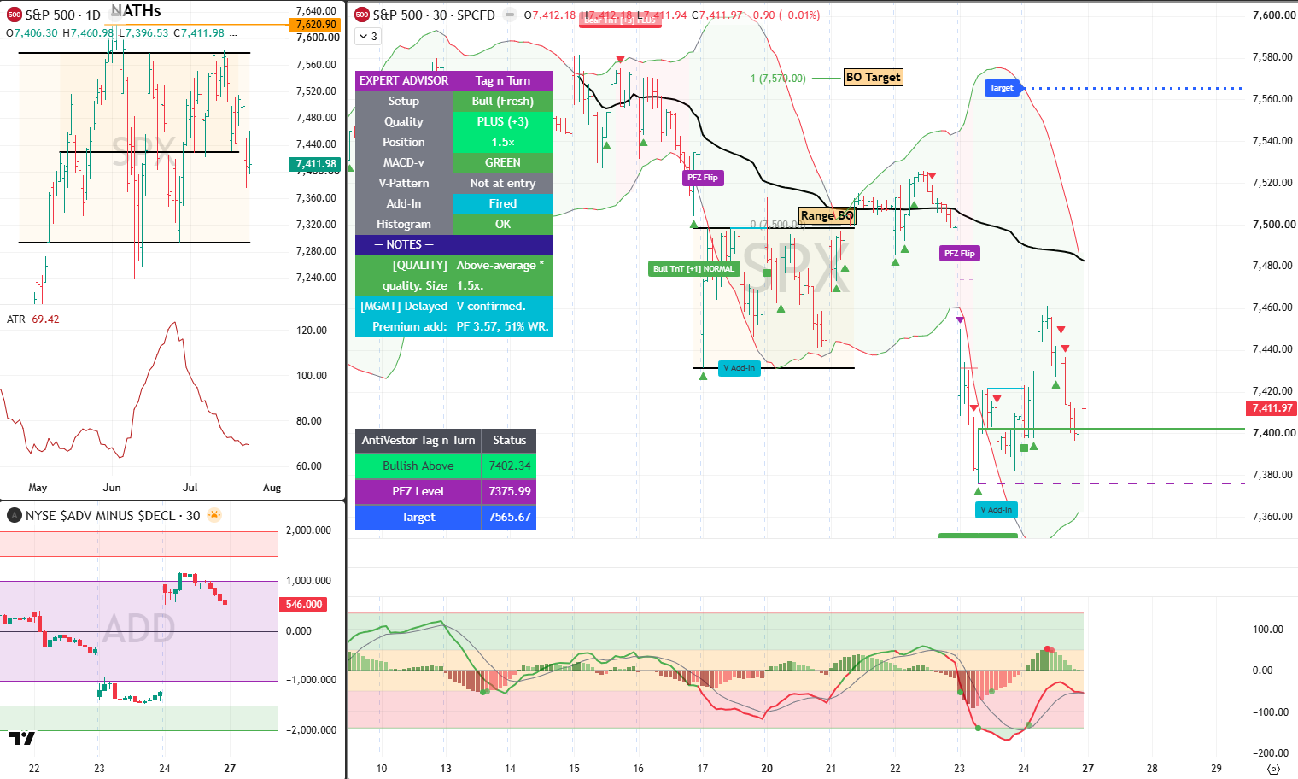The image size is (1298, 779).
Task: Click '120.00' on the ATR pane scale
Action: tap(312, 331)
